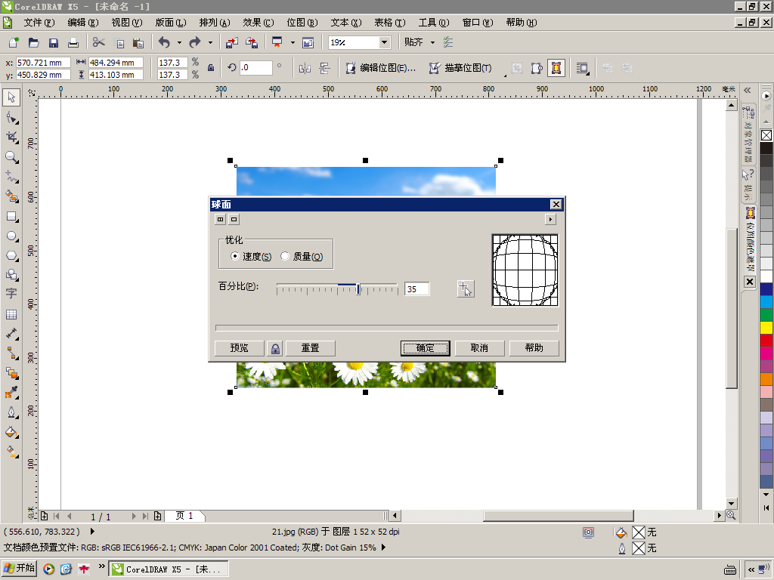Click the Table tool icon
The width and height of the screenshot is (774, 580).
point(11,315)
